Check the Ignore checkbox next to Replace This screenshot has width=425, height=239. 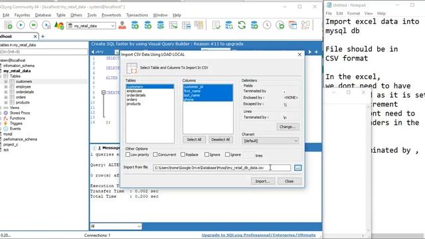pos(207,155)
